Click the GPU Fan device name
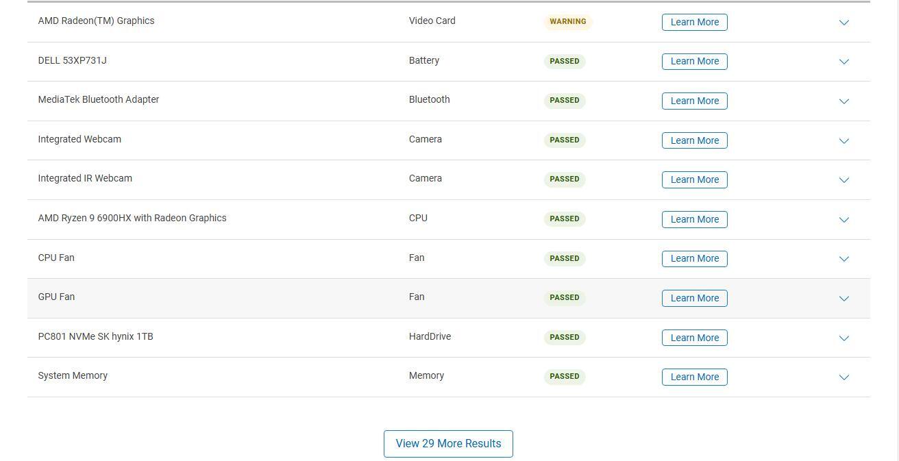This screenshot has width=899, height=461. (56, 297)
